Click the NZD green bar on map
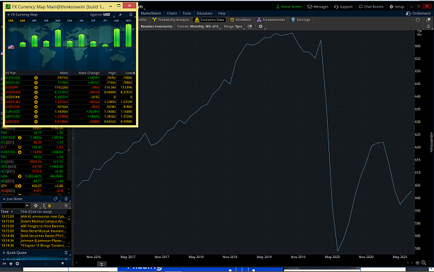Screen dimensions: 434x272 pos(128,35)
